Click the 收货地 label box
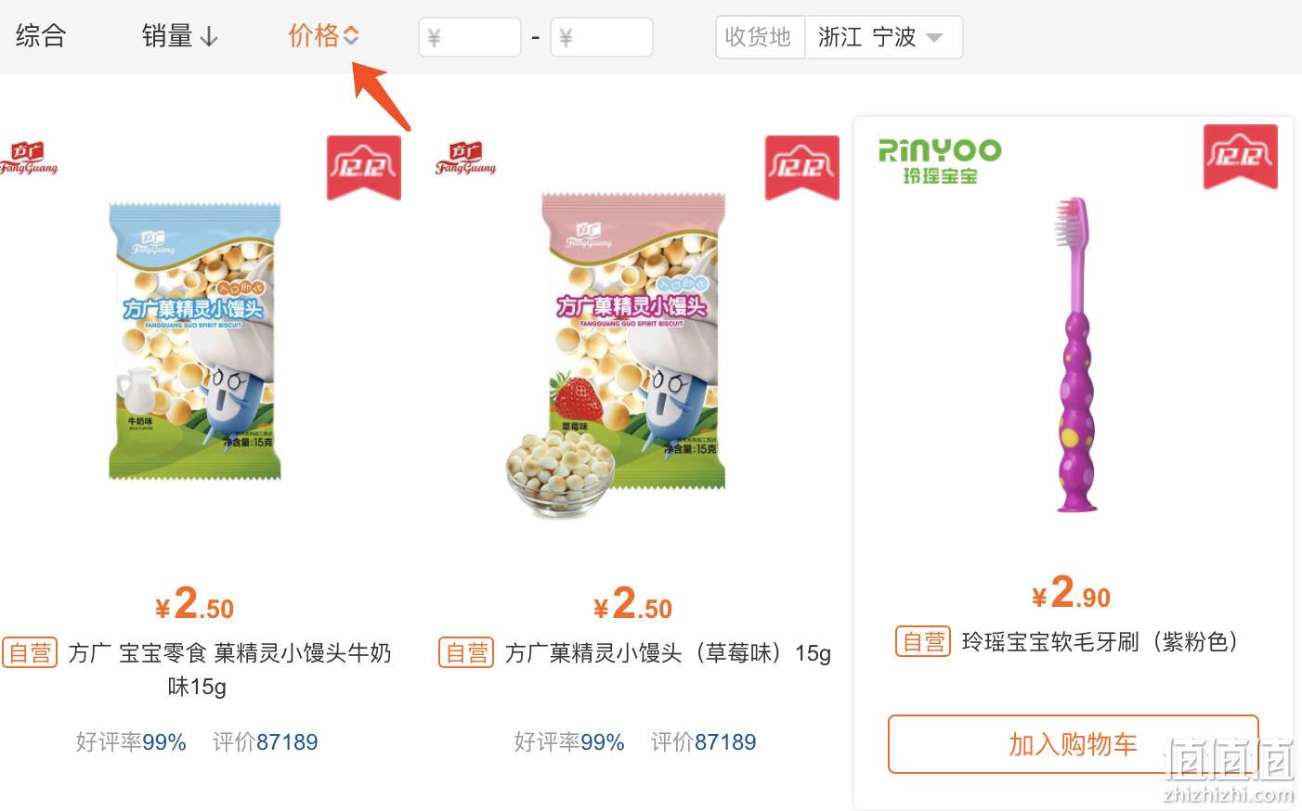This screenshot has height=811, width=1302. (x=760, y=37)
